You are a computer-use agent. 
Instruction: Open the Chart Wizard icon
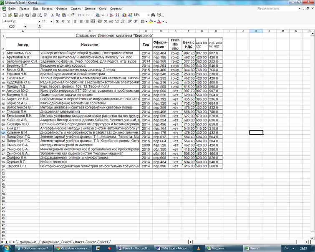(x=125, y=15)
